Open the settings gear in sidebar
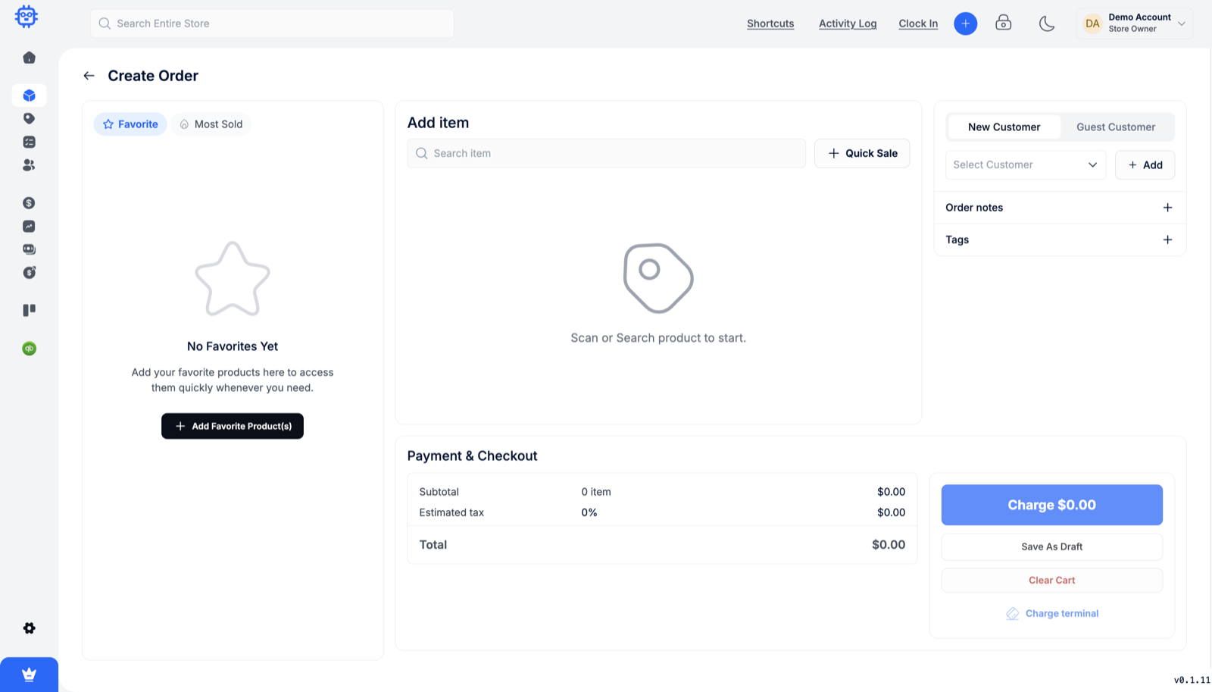Viewport: 1212px width, 692px height. (x=29, y=628)
